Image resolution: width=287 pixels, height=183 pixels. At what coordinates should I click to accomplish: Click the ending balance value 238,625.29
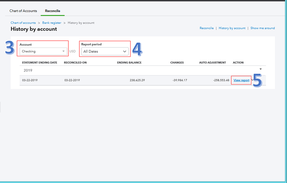coord(137,80)
